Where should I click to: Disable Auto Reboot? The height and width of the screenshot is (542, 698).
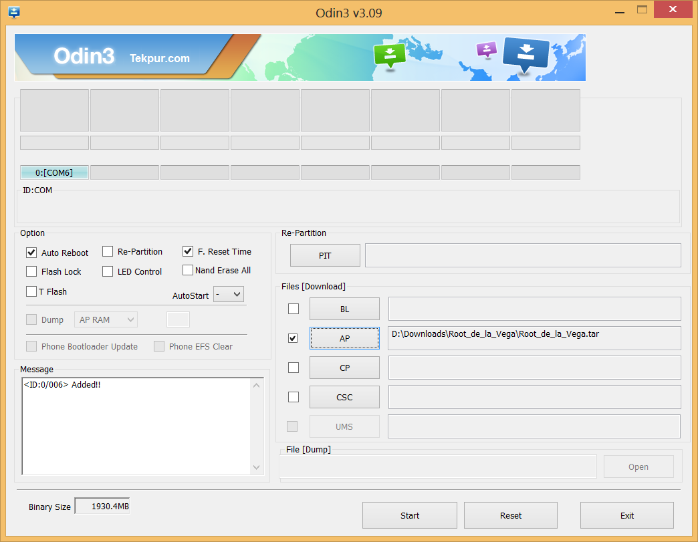click(x=31, y=253)
